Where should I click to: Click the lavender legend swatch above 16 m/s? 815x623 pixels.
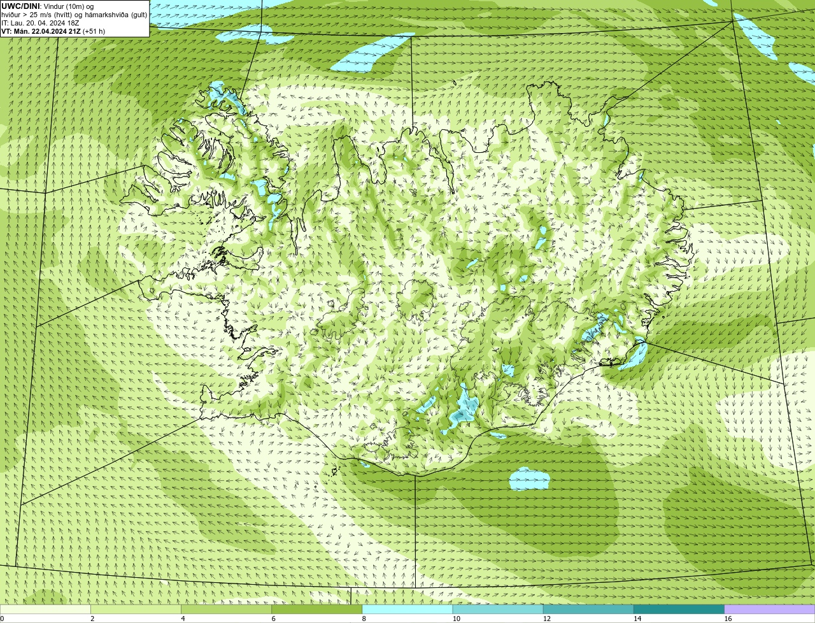[770, 609]
